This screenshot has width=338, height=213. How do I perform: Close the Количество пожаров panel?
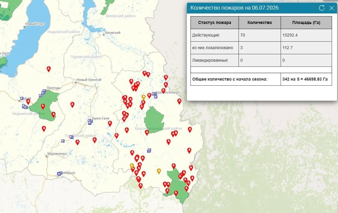pos(331,8)
